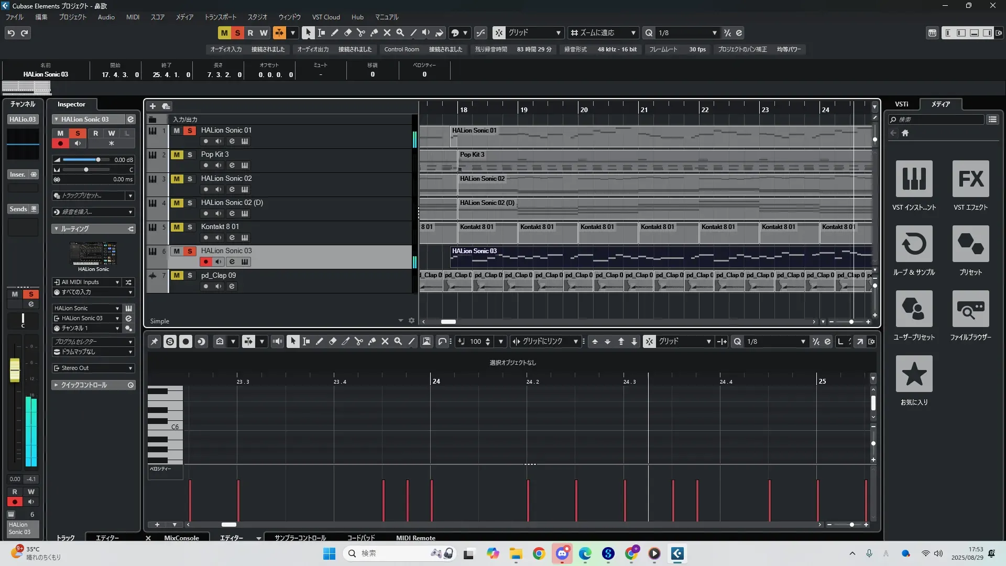Switch to the VSTi tab
Screen dimensions: 1006x566
901,104
